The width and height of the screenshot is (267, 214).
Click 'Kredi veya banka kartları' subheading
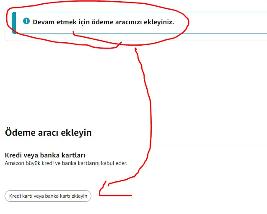point(45,155)
